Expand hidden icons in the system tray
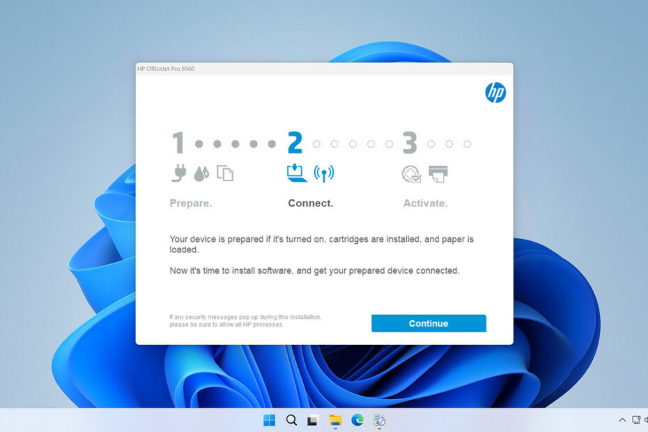 622,420
